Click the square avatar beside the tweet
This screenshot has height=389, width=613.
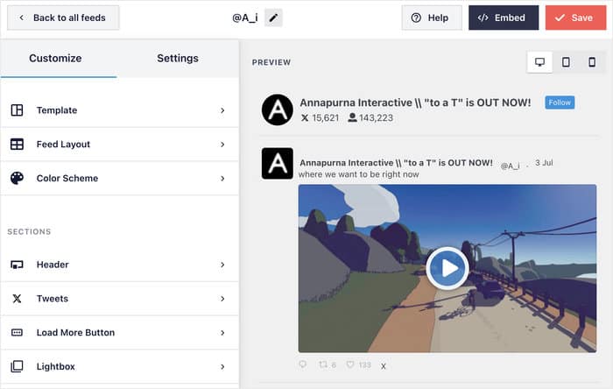click(278, 164)
